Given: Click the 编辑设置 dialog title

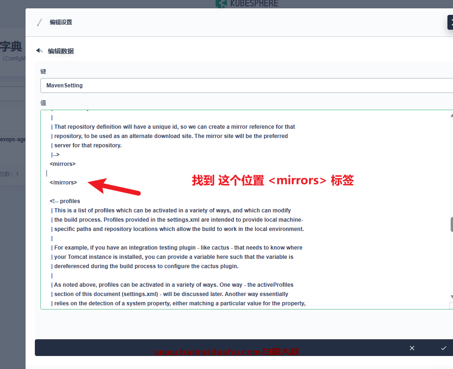Looking at the screenshot, I should 61,22.
